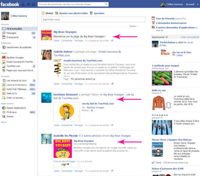Screen dimensions: 200x176
Task: Select the Question composer tab
Action: [x=97, y=13]
